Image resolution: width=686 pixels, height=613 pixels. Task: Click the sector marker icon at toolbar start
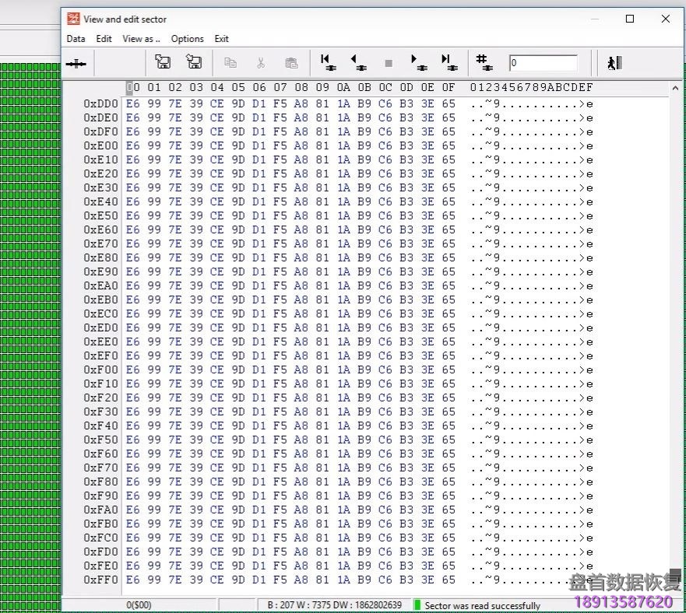click(76, 63)
